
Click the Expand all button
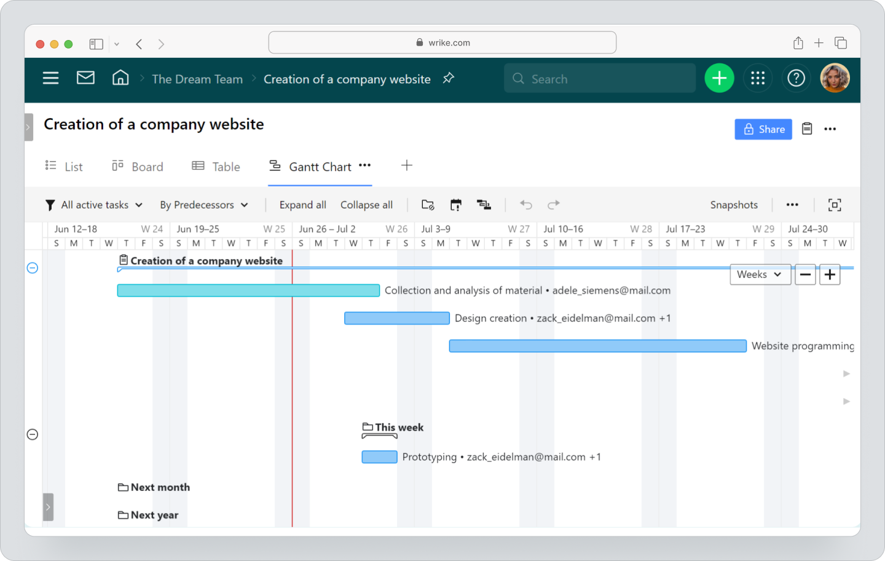302,204
